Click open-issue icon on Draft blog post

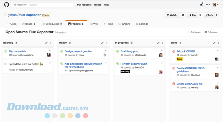click(118, 51)
